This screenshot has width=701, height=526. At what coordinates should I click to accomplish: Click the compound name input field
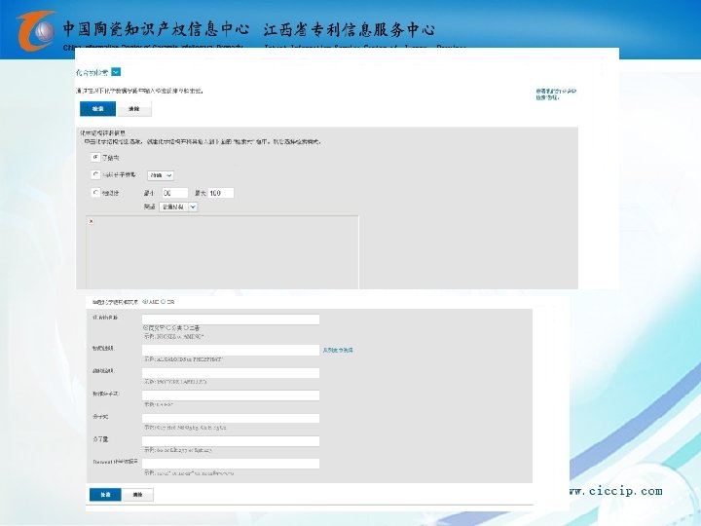(231, 319)
